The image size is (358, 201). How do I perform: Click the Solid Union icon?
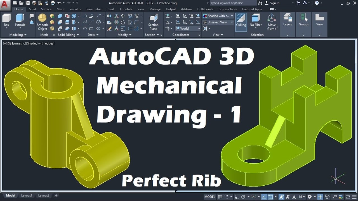coord(60,16)
